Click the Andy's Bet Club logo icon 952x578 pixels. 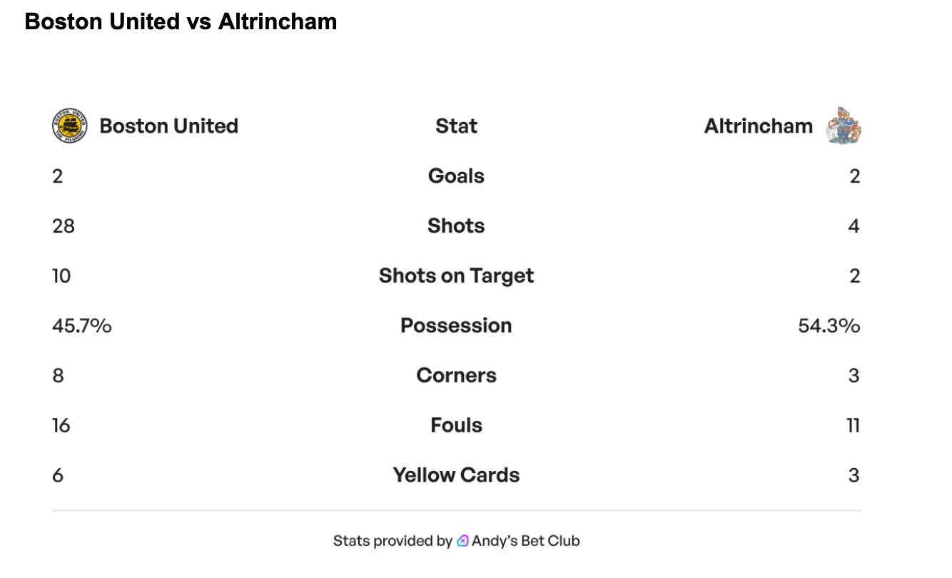462,541
